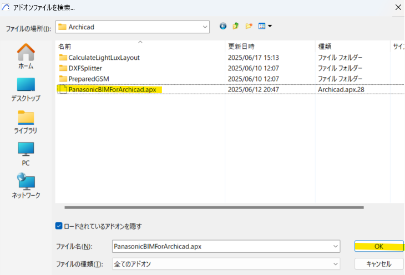Open the ファイルの種類 dropdown
The width and height of the screenshot is (405, 275).
tap(335, 264)
